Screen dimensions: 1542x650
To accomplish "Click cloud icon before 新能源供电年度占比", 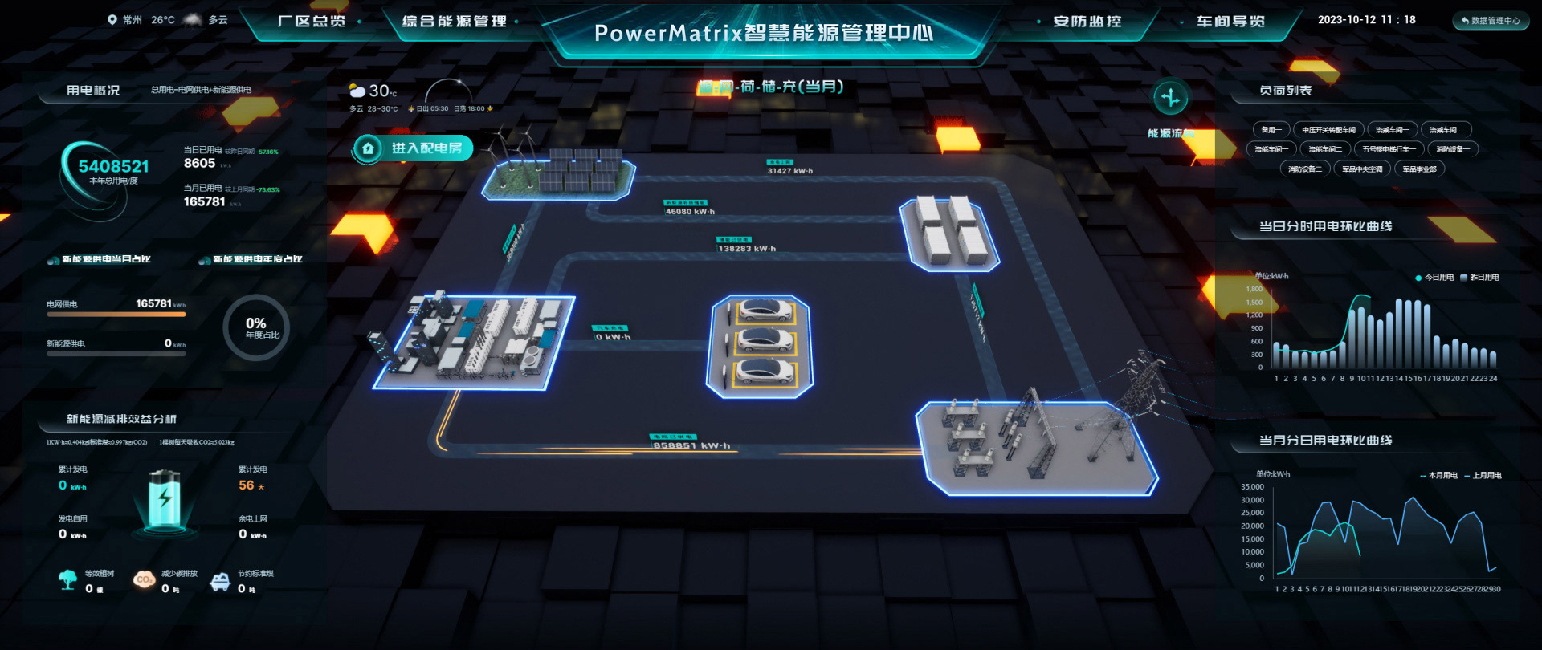I will [205, 260].
